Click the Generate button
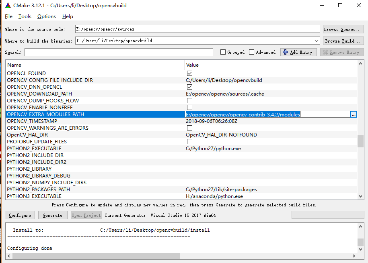This screenshot has width=368, height=263. 53,215
